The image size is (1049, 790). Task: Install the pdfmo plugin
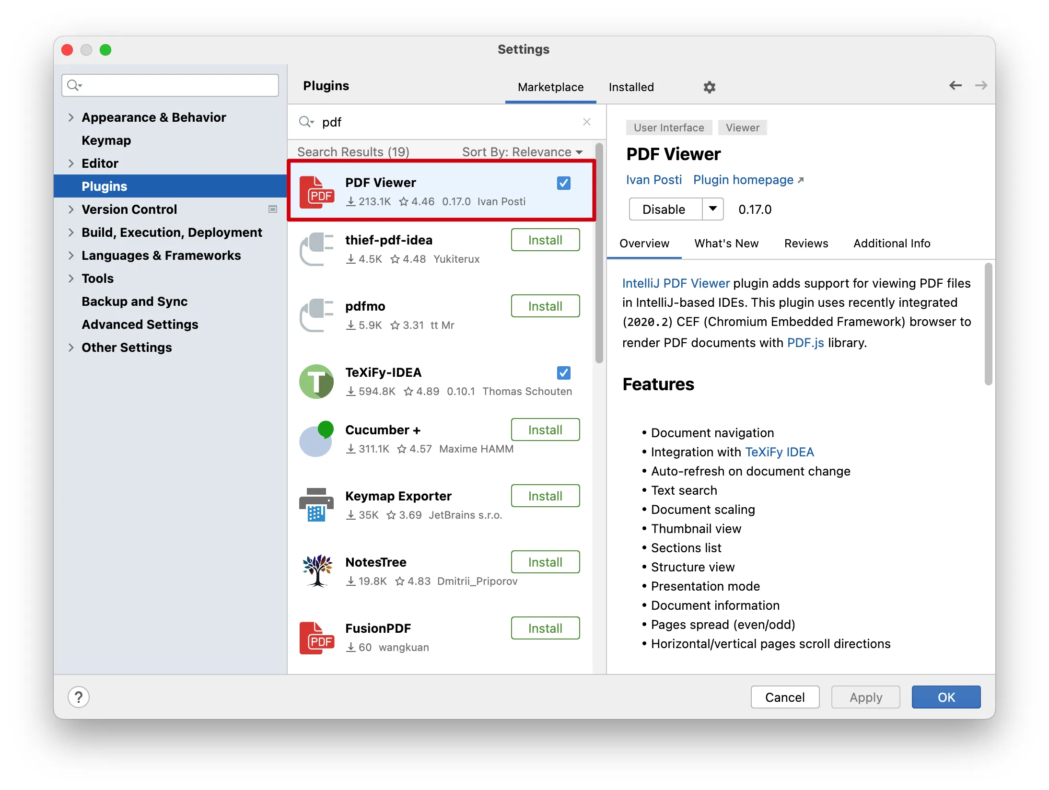coord(545,306)
